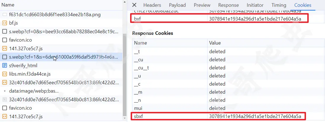
Task: Go to the Response tab
Action: [x=229, y=5]
